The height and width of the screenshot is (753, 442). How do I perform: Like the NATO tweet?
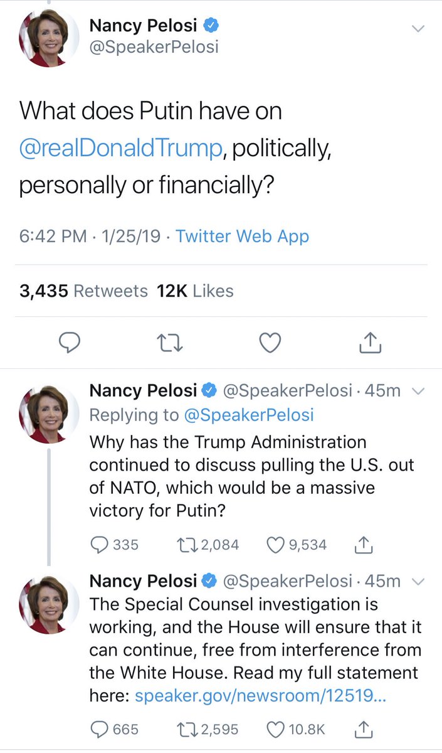point(276,545)
